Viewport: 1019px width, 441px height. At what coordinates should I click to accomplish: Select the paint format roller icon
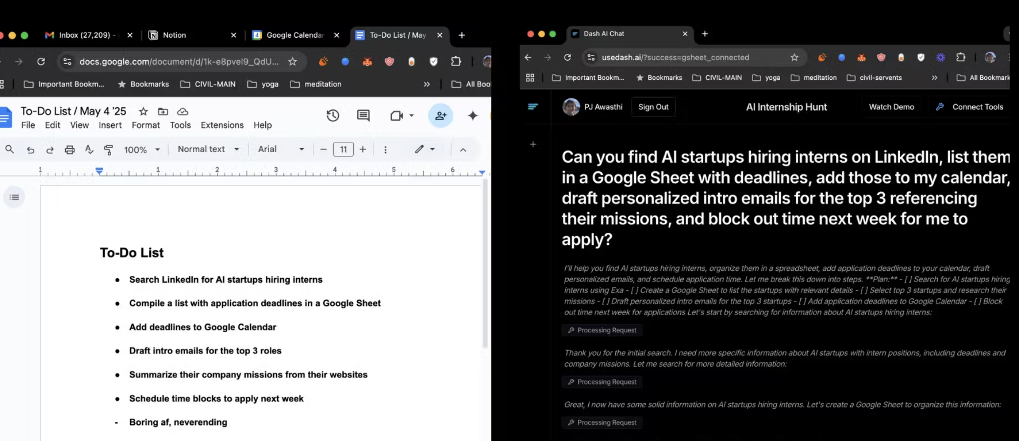109,150
